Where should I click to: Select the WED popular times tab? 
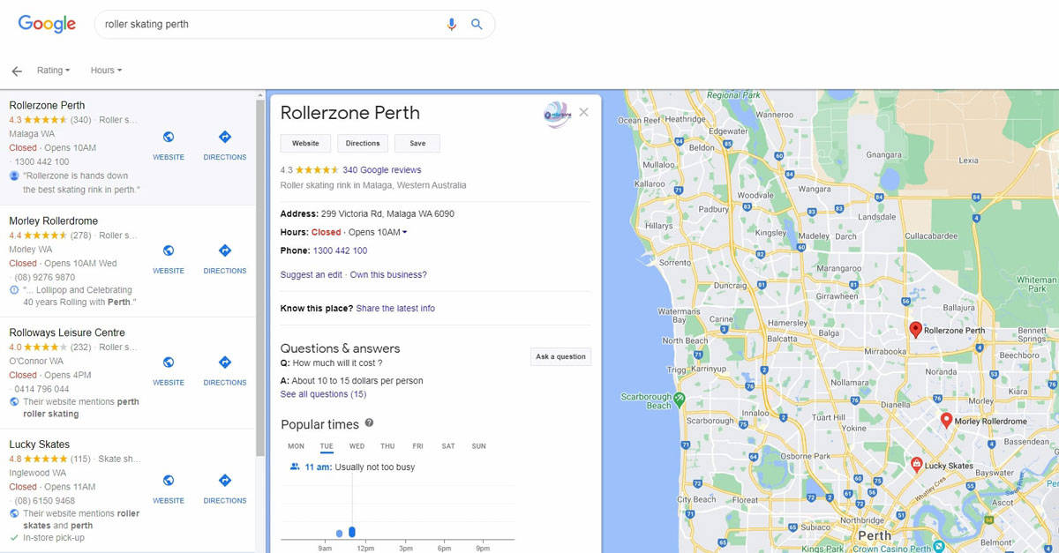pos(357,446)
